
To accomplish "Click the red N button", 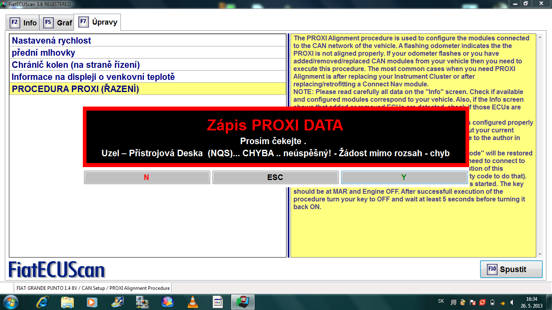I will (147, 177).
